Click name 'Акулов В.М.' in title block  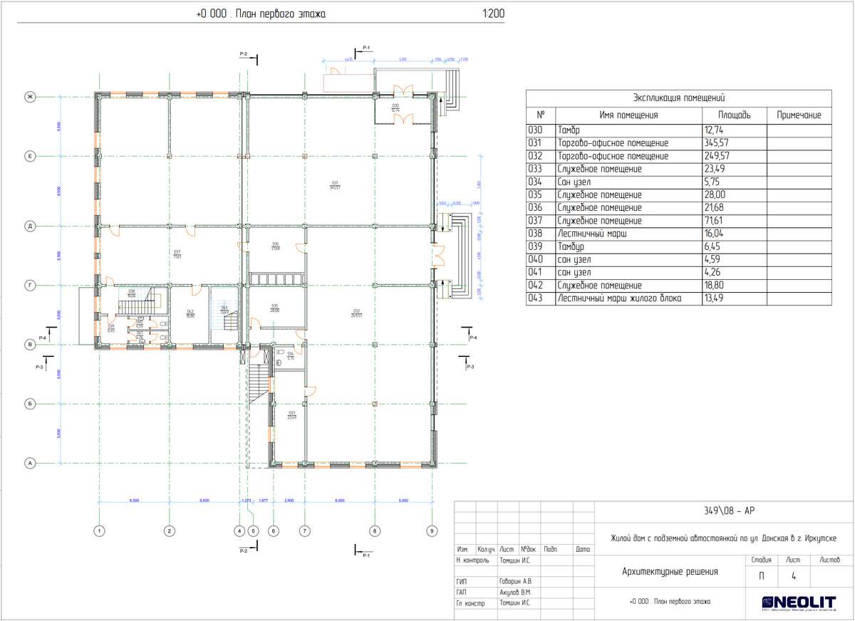(516, 592)
